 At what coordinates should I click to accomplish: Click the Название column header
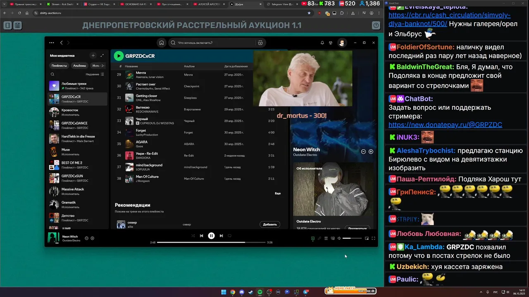(x=131, y=66)
